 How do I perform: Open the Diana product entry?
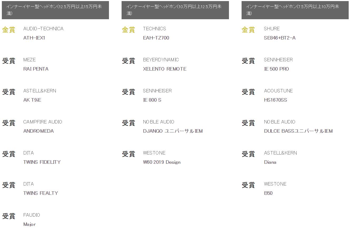270,162
